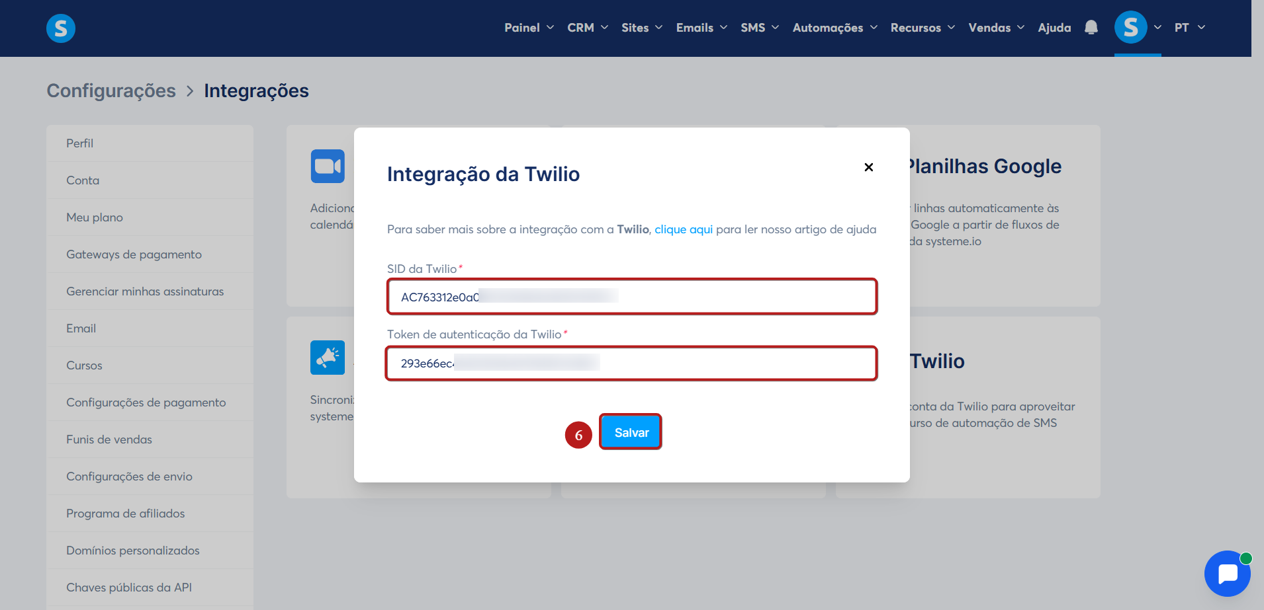This screenshot has height=610, width=1264.
Task: Expand the CRM menu
Action: tap(588, 28)
